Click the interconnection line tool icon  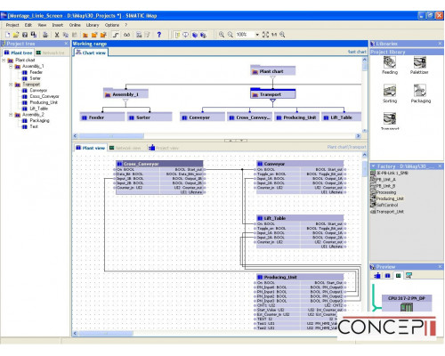[x=116, y=35]
